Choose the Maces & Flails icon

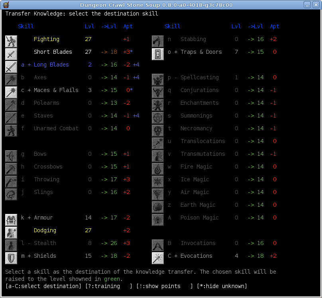point(11,92)
